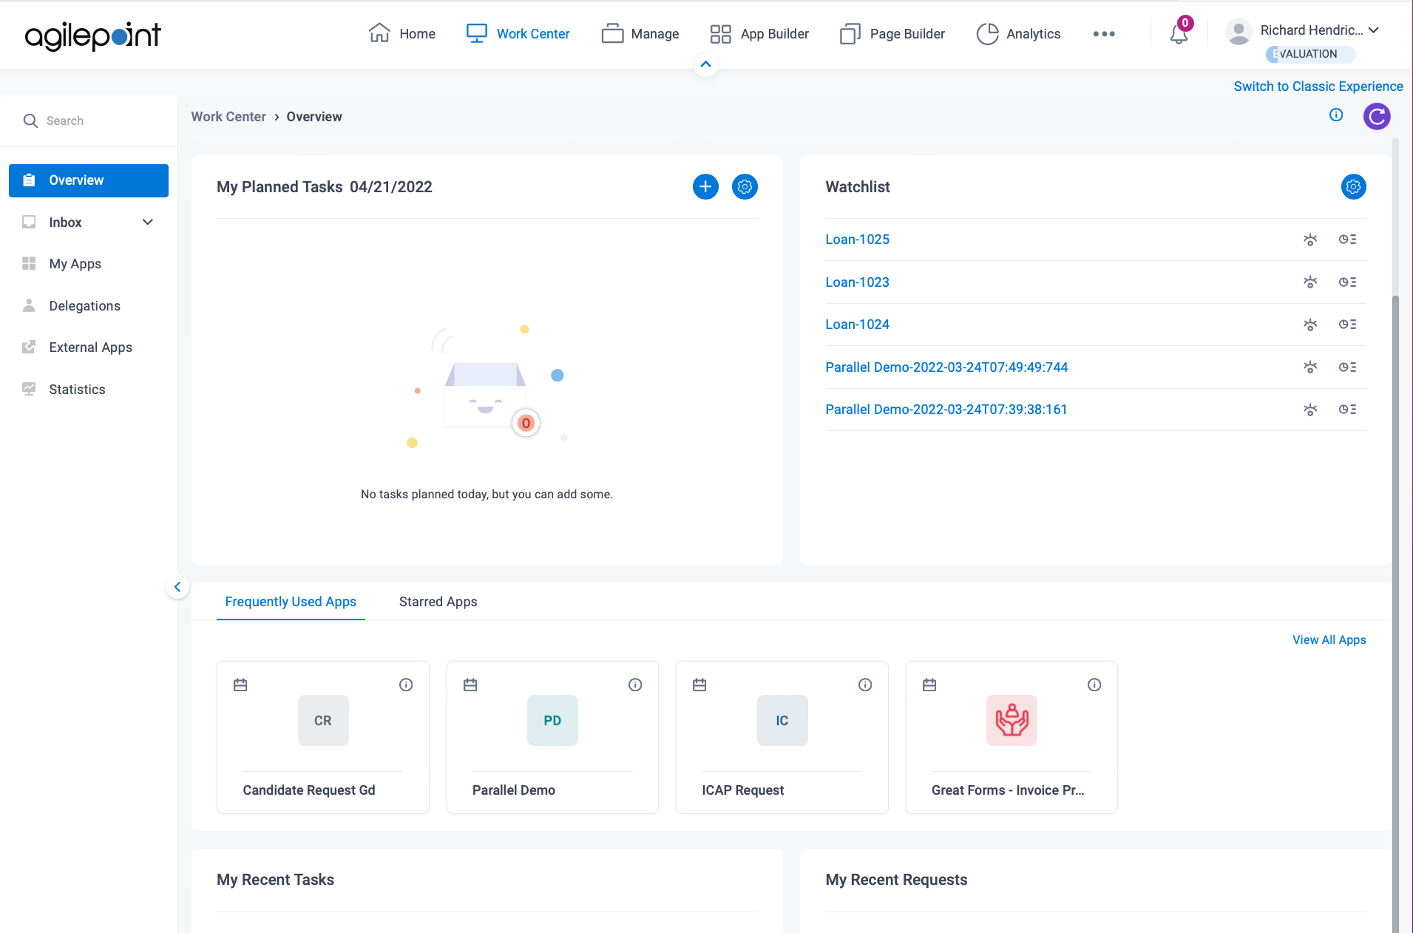
Task: Open the info icon on ICAP Request card
Action: tap(865, 685)
